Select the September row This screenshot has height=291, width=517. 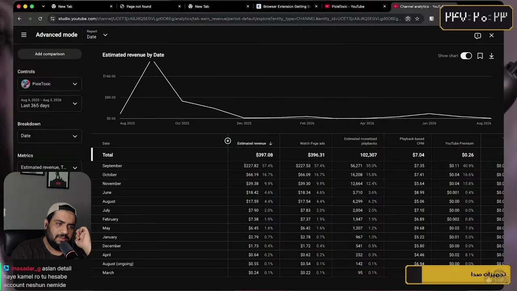tap(297, 166)
